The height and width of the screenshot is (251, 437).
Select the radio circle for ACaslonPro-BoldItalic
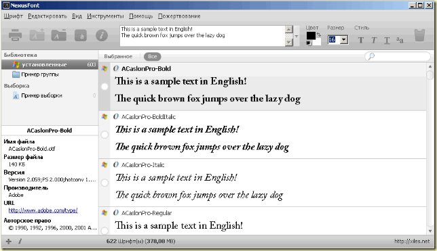tap(104, 135)
